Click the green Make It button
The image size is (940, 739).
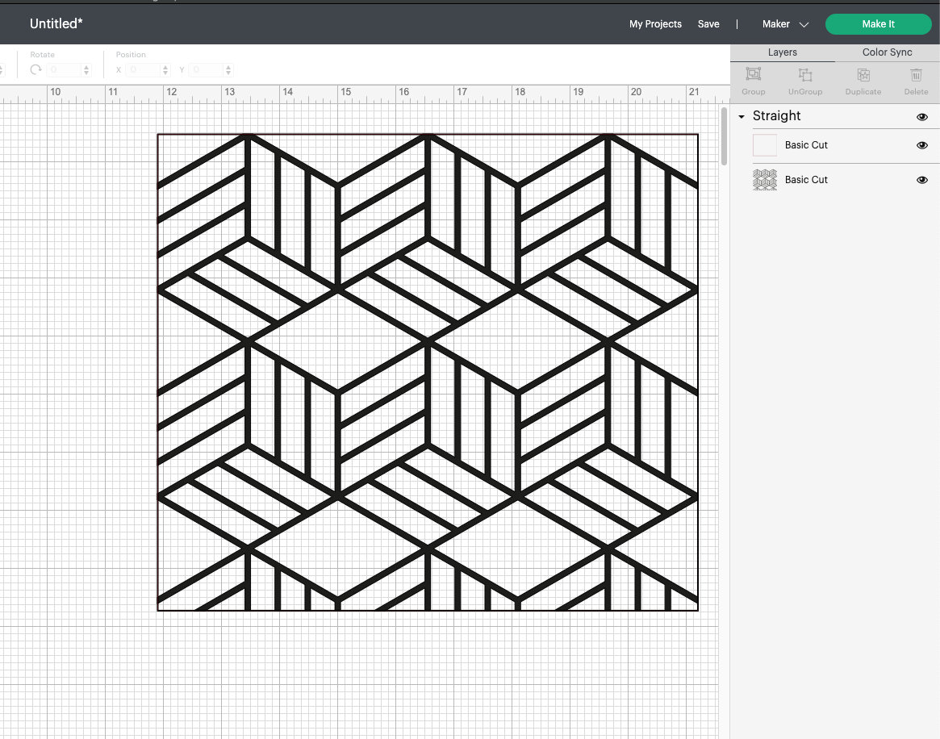click(878, 24)
